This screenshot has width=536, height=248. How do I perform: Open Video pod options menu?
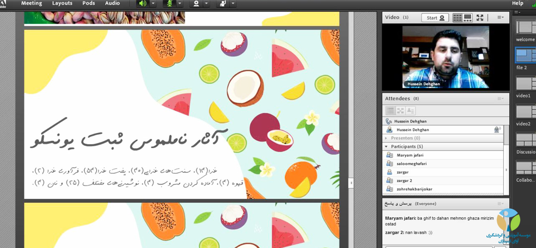(x=500, y=17)
